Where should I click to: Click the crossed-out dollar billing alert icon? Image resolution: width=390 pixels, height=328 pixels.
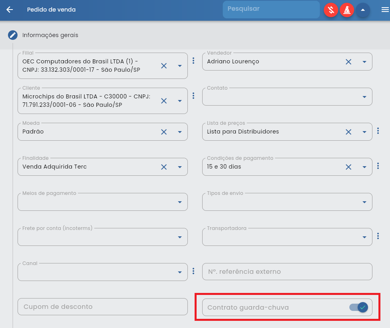331,10
